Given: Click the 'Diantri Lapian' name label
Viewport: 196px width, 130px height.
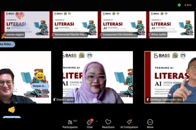Looking at the screenshot, I should pyautogui.click(x=65, y=100).
